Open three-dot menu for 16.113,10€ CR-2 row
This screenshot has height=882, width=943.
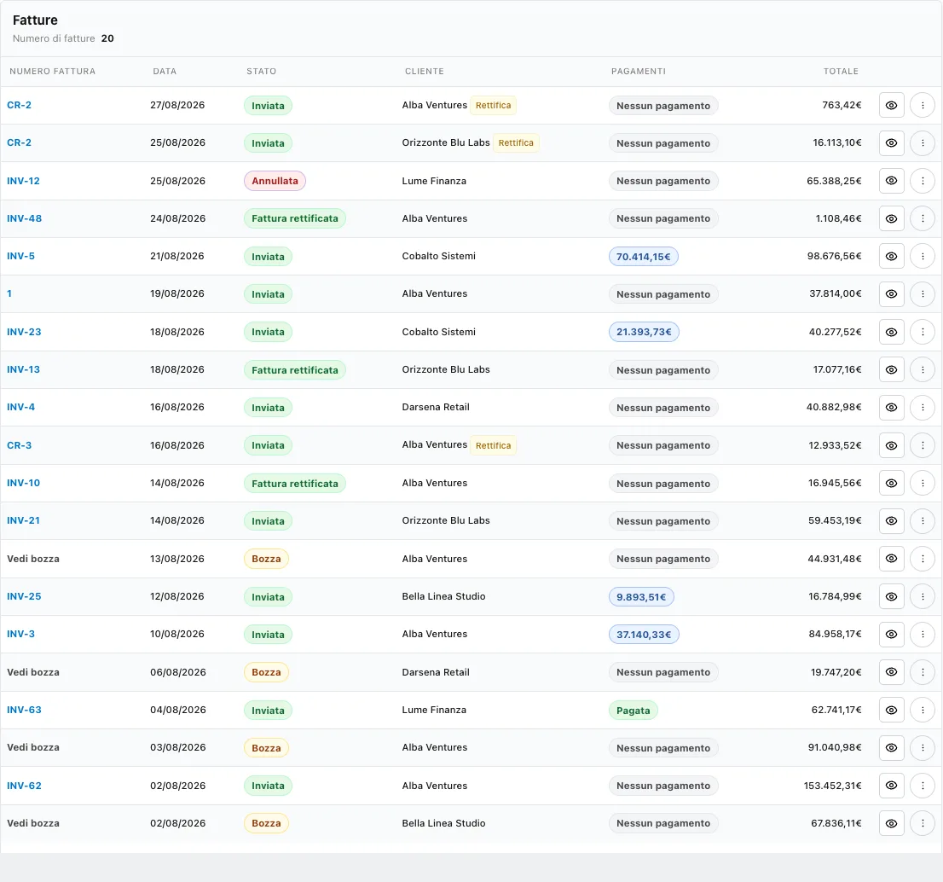tap(923, 142)
